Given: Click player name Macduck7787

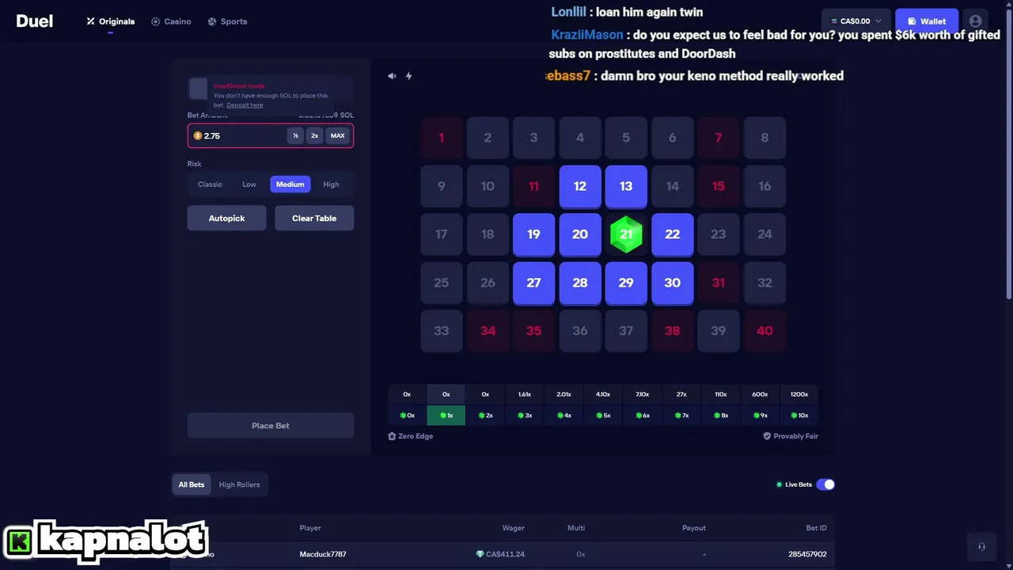Looking at the screenshot, I should [323, 554].
